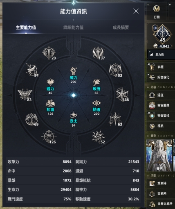Select the hourglass emblem showing 126
Viewport: 175px width, 209px height.
(x=49, y=136)
